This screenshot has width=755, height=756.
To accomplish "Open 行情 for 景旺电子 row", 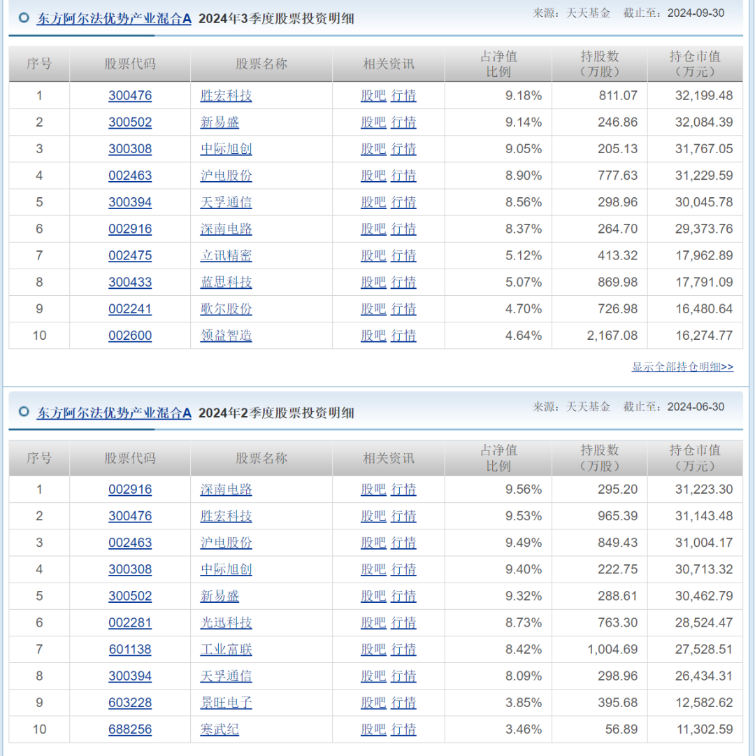I will 403,702.
